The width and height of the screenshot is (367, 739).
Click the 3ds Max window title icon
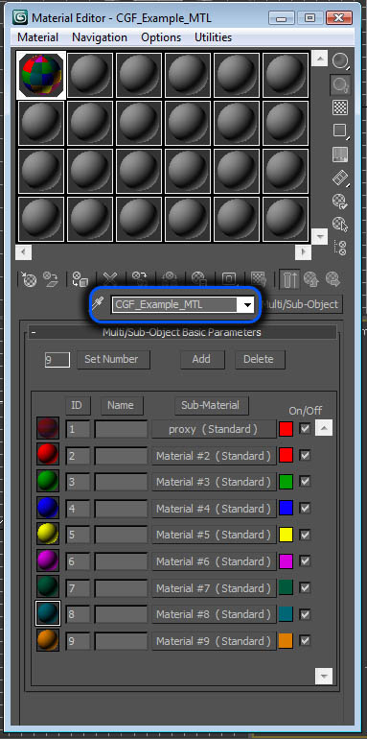[21, 18]
